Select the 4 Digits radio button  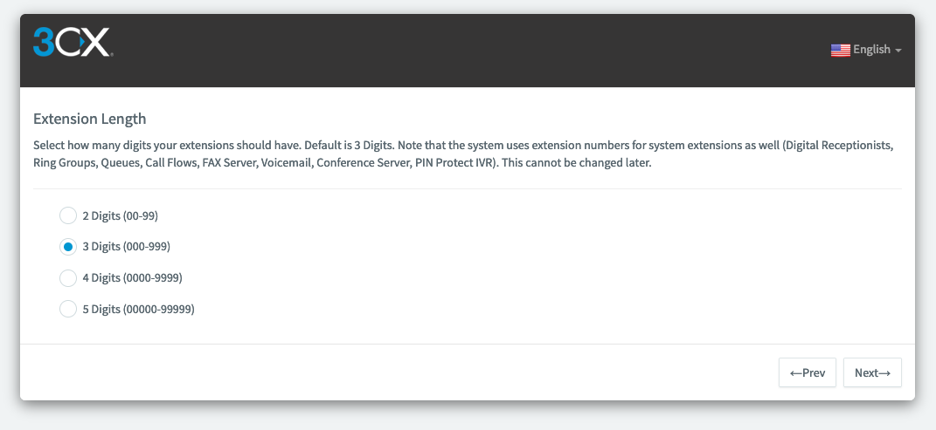pos(68,277)
